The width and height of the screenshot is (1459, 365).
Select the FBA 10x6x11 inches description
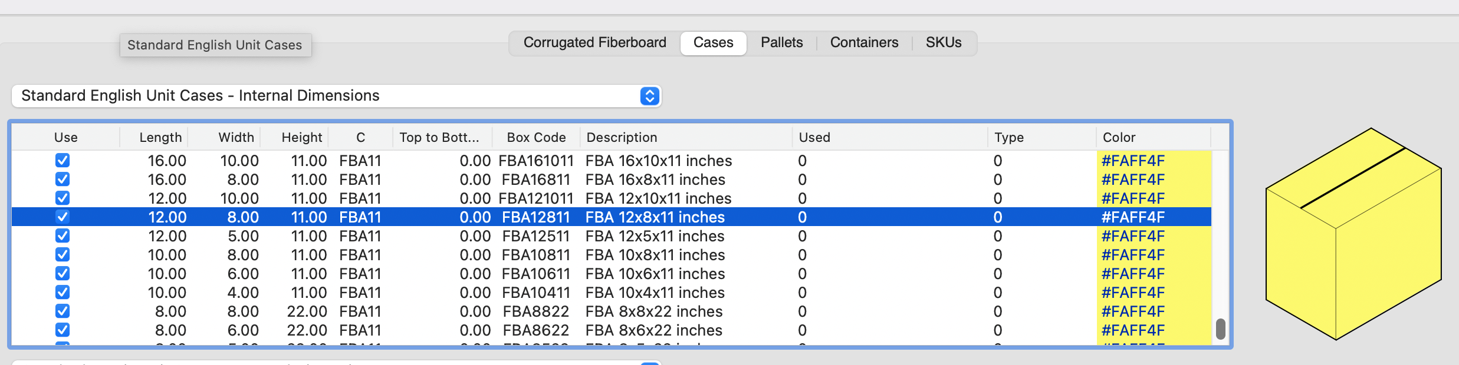pos(655,274)
